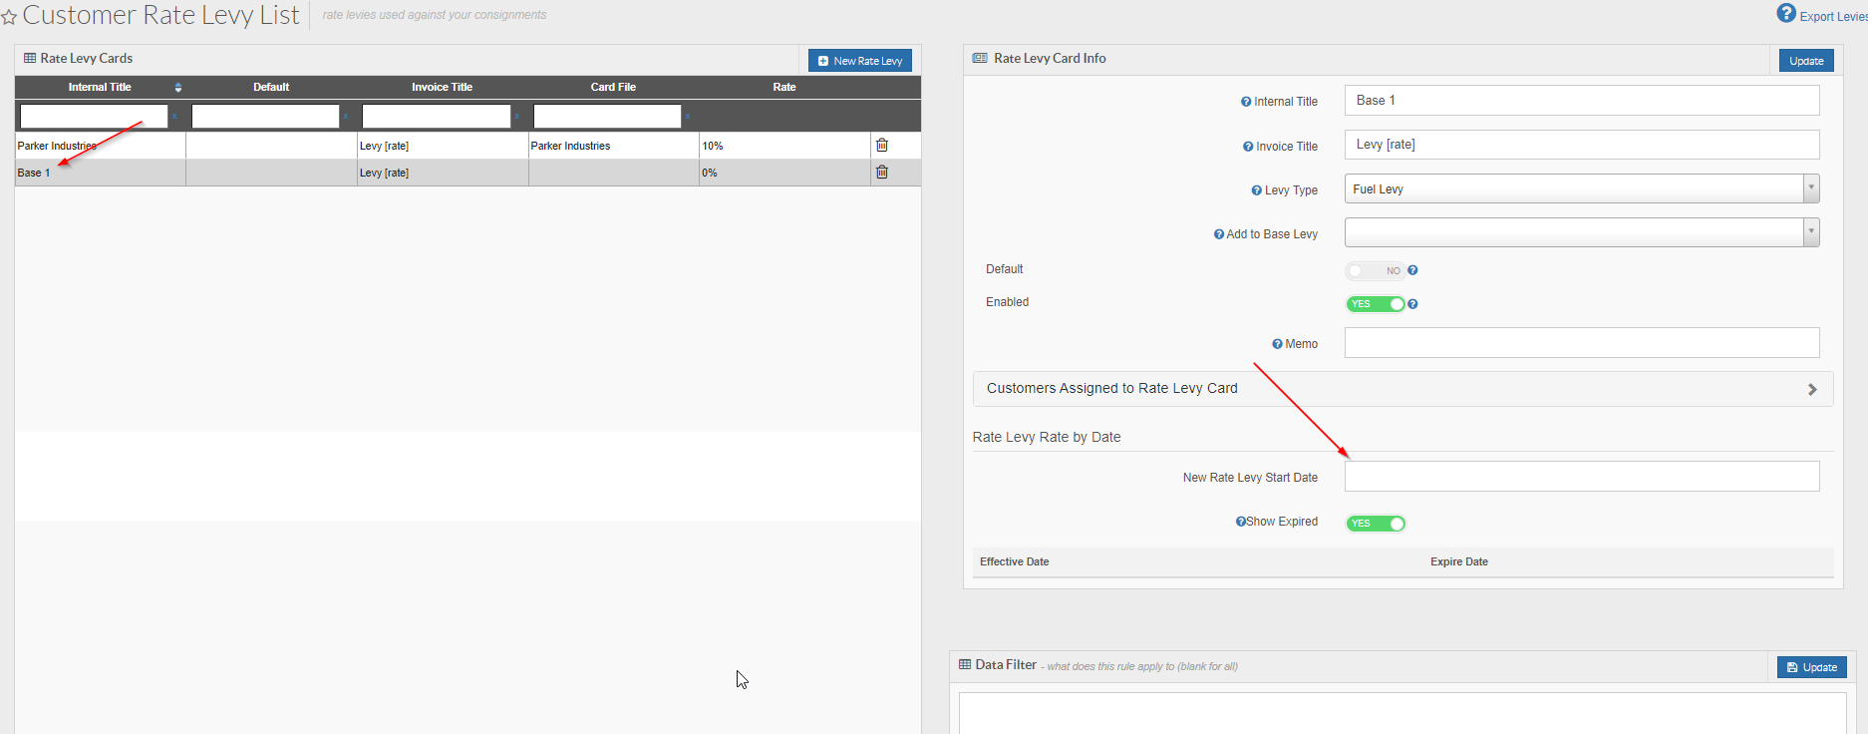Image resolution: width=1868 pixels, height=734 pixels.
Task: Click the Effective Date column header
Action: pyautogui.click(x=1015, y=562)
